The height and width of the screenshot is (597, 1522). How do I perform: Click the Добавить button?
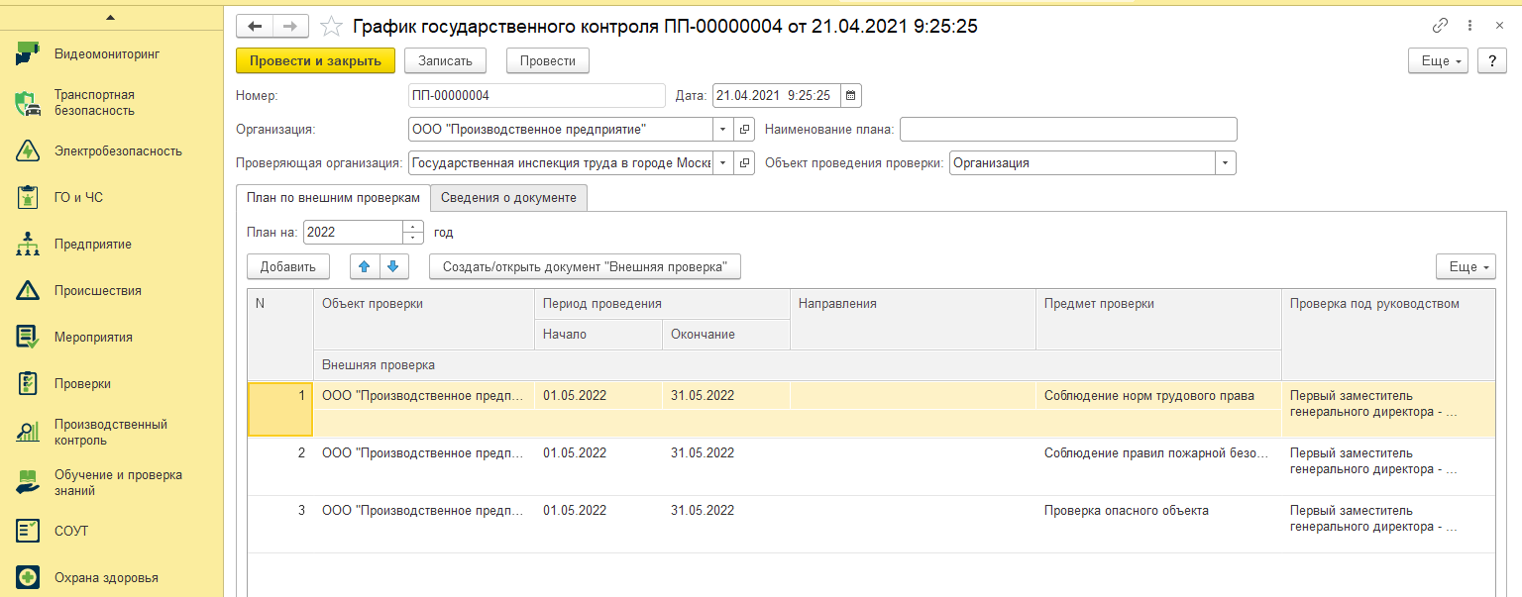287,266
